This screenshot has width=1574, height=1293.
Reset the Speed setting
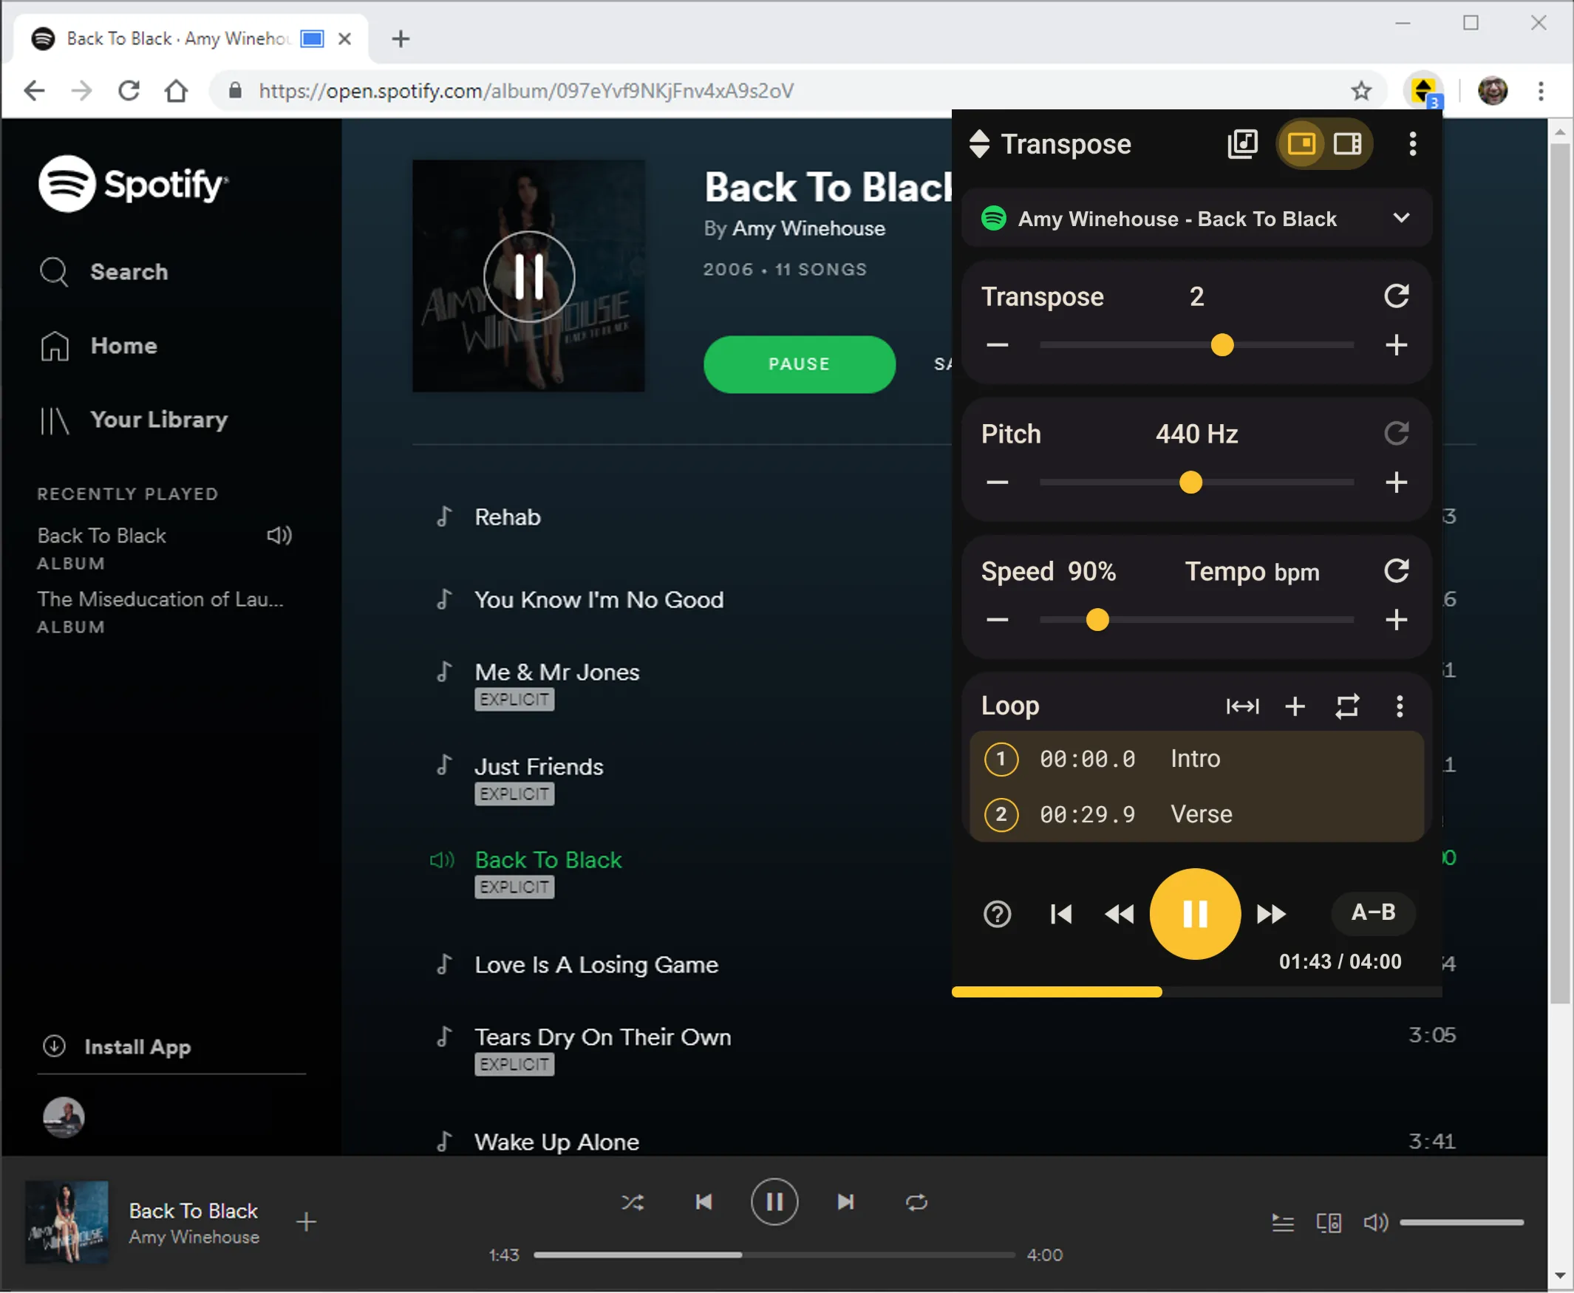(1396, 571)
